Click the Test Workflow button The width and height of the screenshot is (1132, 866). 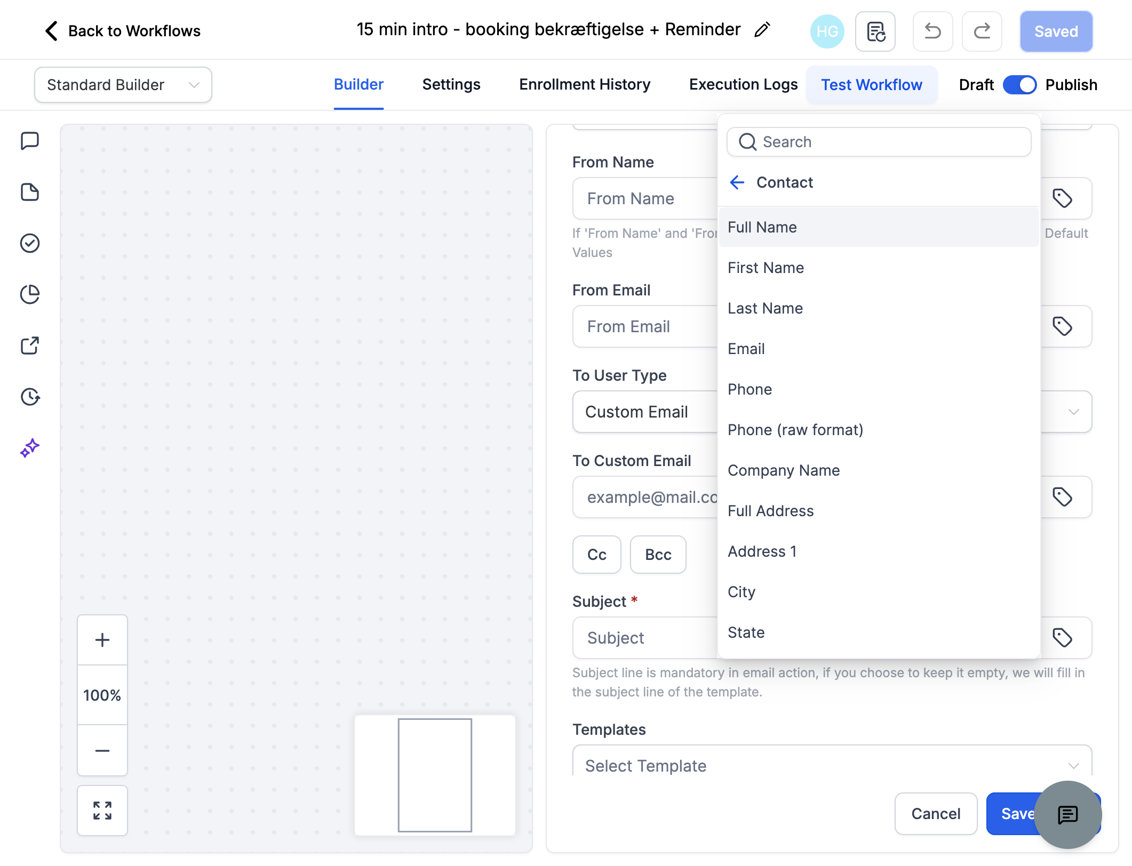click(x=872, y=85)
